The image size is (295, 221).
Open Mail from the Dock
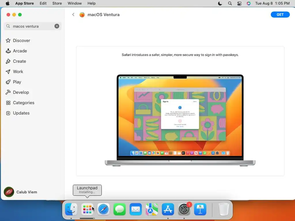[x=136, y=209]
